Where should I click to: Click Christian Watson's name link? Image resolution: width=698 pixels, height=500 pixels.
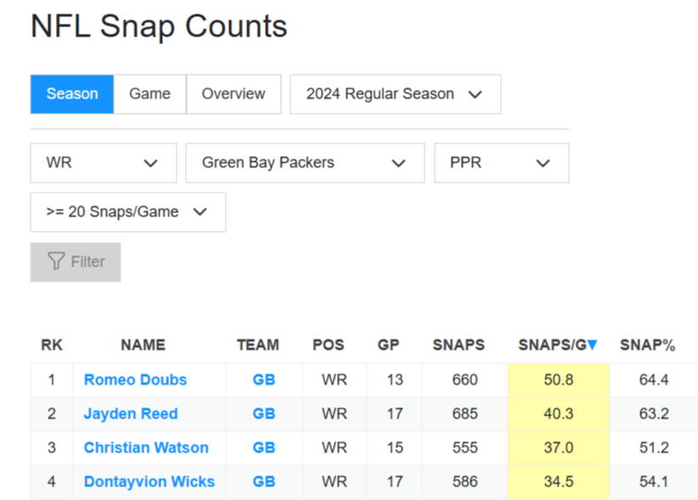click(146, 447)
